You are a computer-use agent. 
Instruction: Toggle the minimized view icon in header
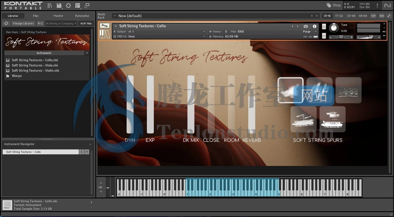coord(87,6)
